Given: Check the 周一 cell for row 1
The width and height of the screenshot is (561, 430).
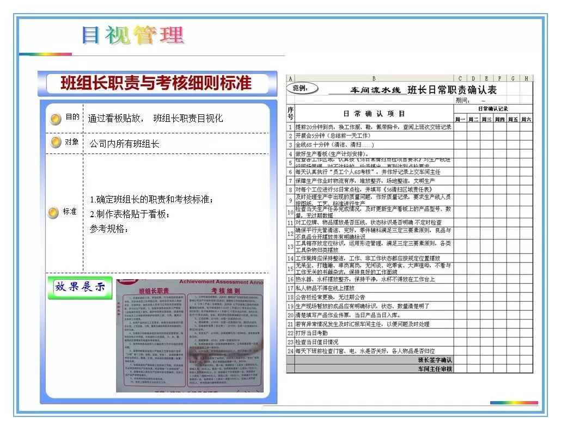Looking at the screenshot, I should point(461,127).
